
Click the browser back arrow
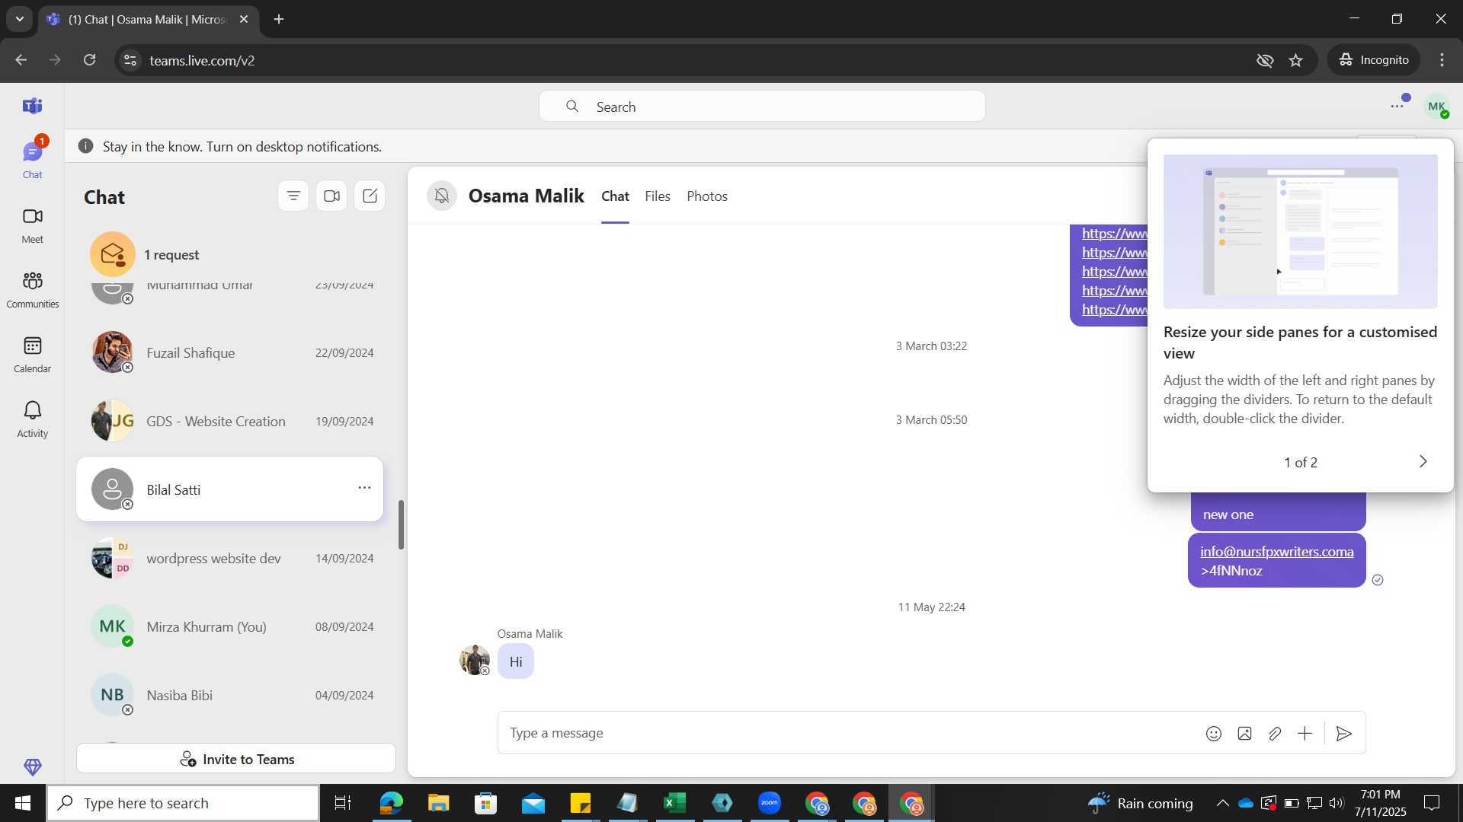pos(21,60)
